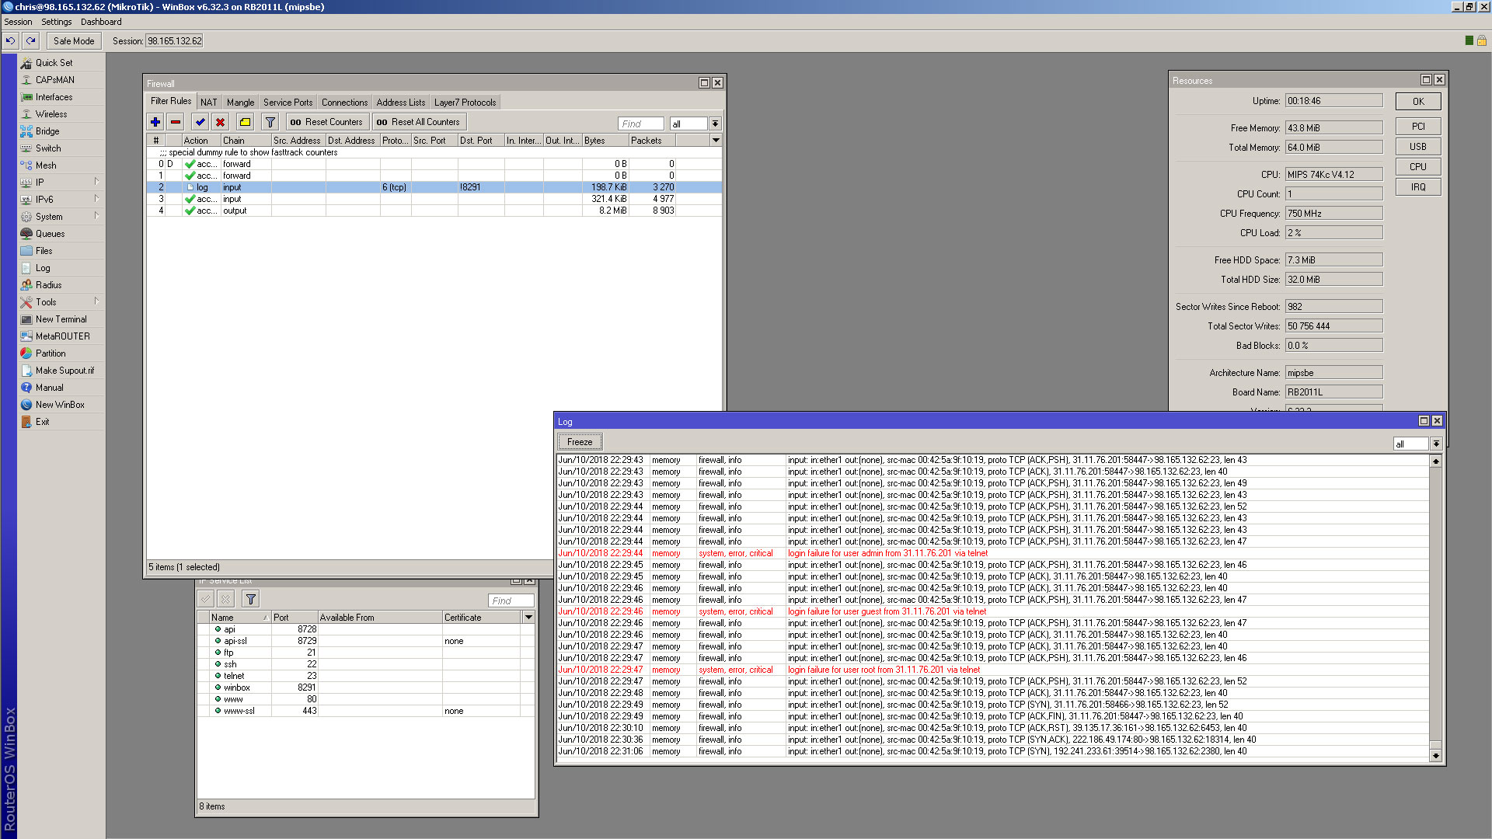Screen dimensions: 1492x839
Task: Click enable checkmark in IP Service List
Action: click(x=206, y=599)
